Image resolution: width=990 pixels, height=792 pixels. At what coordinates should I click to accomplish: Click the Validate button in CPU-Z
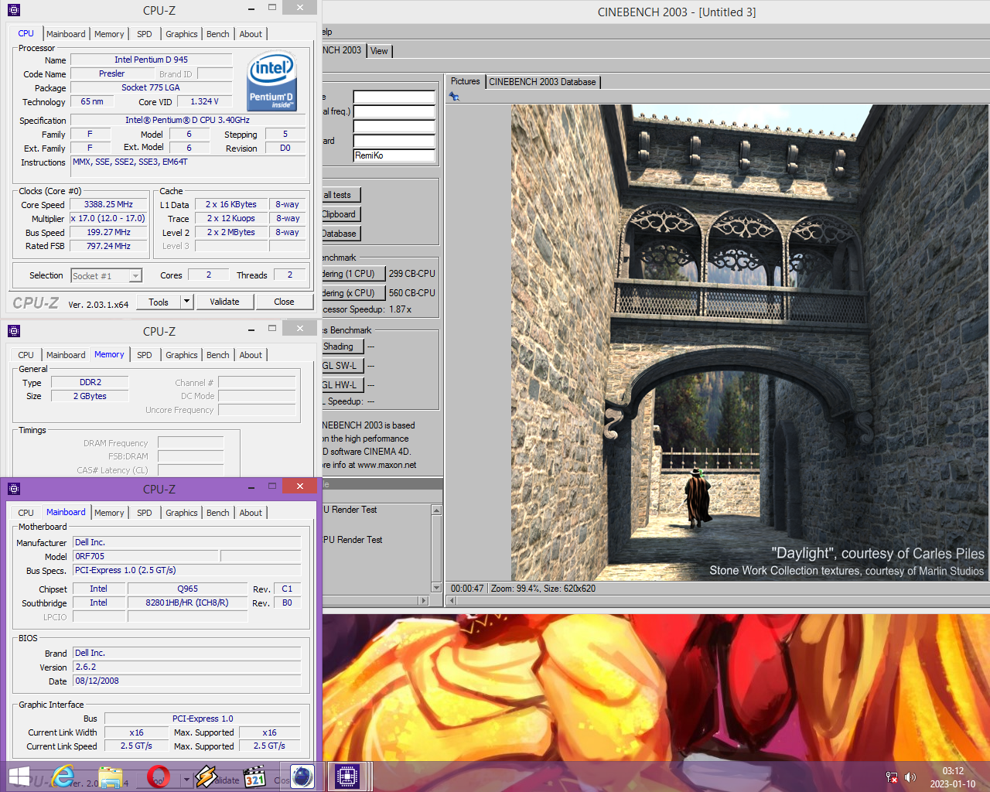[224, 302]
